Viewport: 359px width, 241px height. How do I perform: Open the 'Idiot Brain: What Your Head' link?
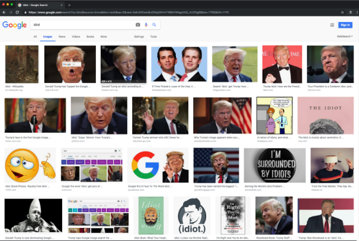pyautogui.click(x=150, y=238)
